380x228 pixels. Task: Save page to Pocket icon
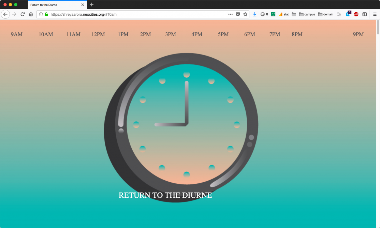coord(238,14)
